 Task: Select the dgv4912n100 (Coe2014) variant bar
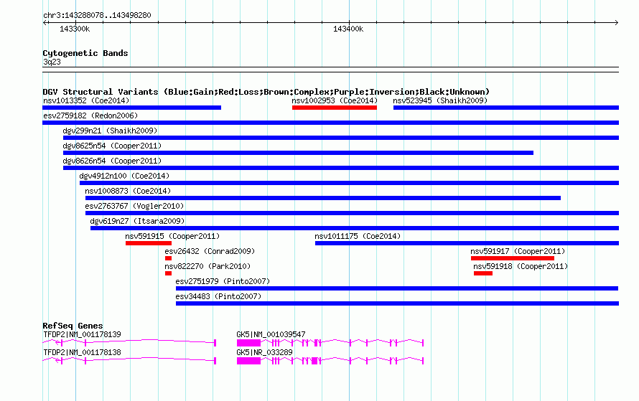pyautogui.click(x=349, y=183)
